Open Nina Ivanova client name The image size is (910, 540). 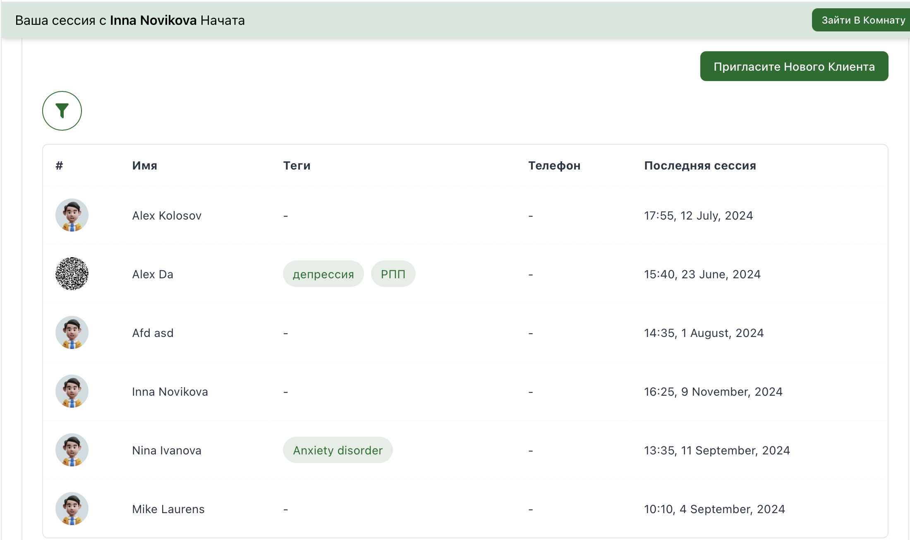167,450
